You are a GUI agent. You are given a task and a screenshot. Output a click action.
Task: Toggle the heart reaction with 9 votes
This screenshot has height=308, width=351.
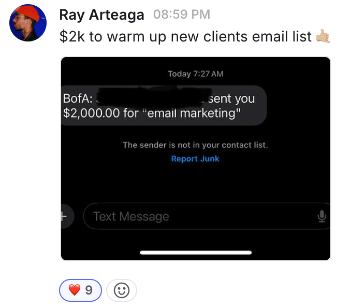(x=81, y=290)
